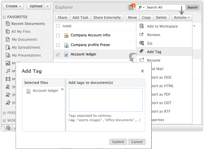Click the Add to Workspace icon
Image resolution: width=204 pixels, height=149 pixels.
tap(142, 26)
